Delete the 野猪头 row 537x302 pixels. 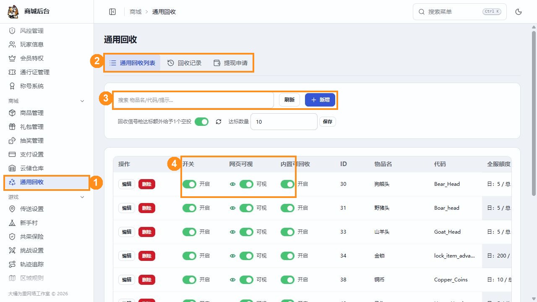point(147,208)
